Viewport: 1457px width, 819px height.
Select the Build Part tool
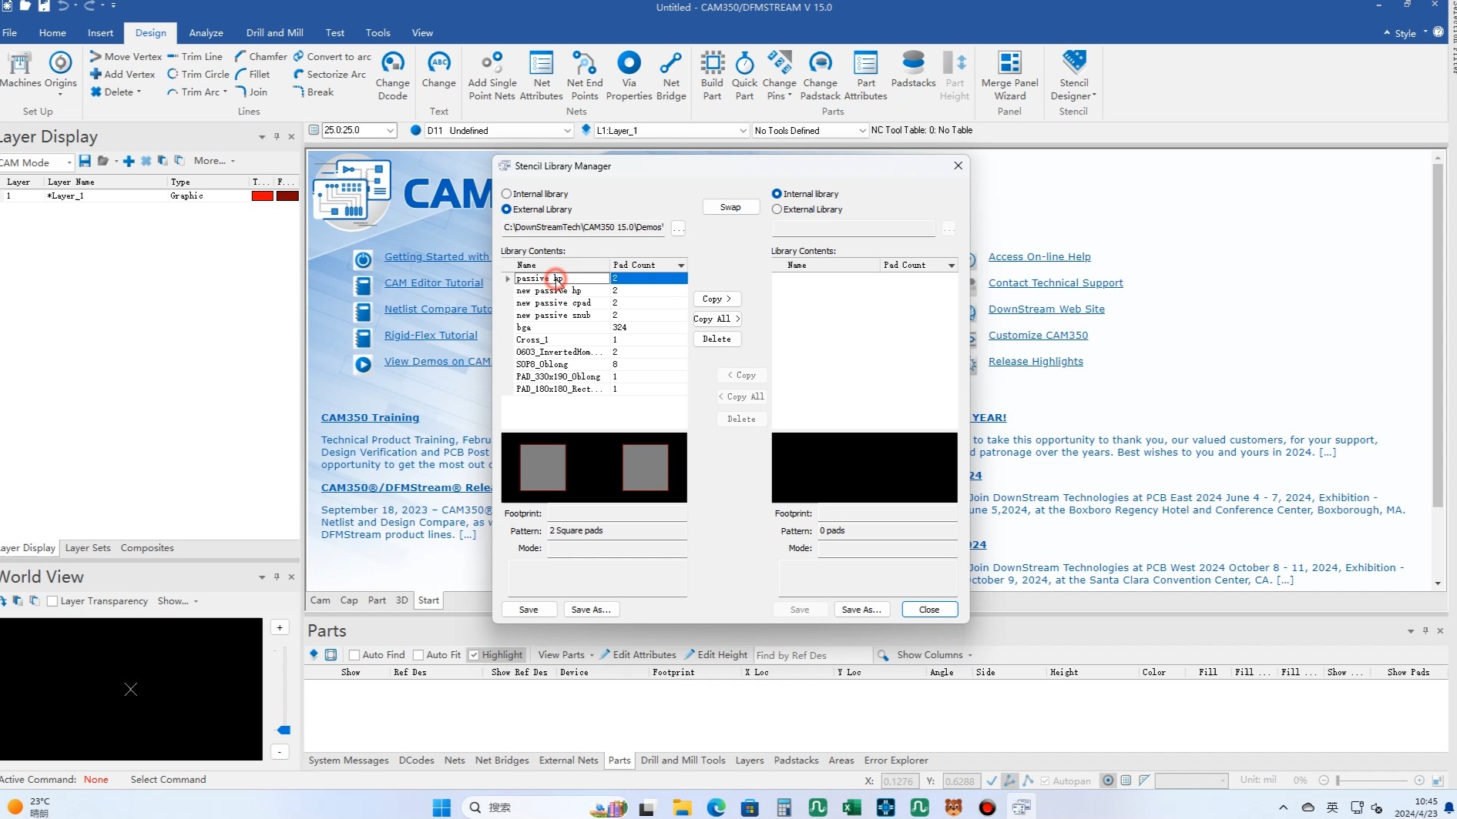(x=712, y=74)
